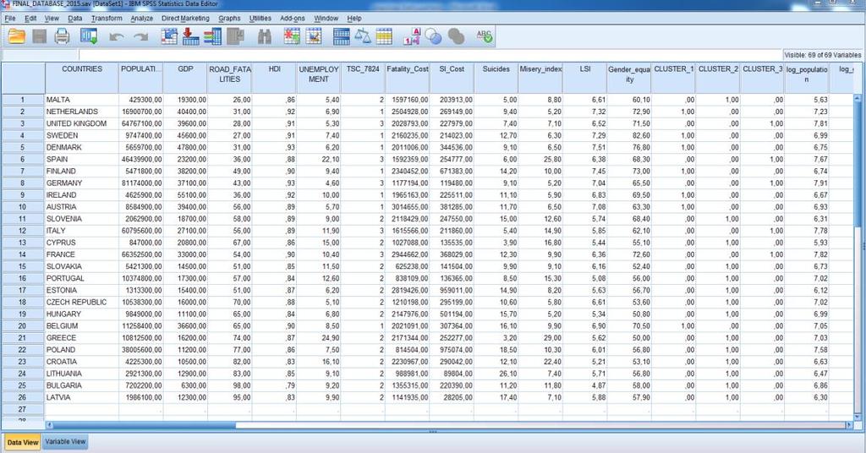Open the Transform menu
Image resolution: width=866 pixels, height=453 pixels.
point(107,19)
